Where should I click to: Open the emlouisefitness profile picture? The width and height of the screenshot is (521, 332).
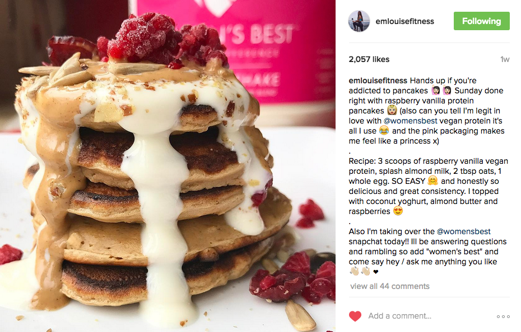pos(359,21)
